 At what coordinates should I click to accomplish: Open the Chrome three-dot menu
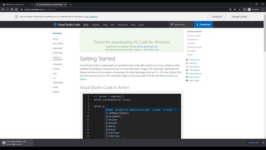tap(263, 10)
